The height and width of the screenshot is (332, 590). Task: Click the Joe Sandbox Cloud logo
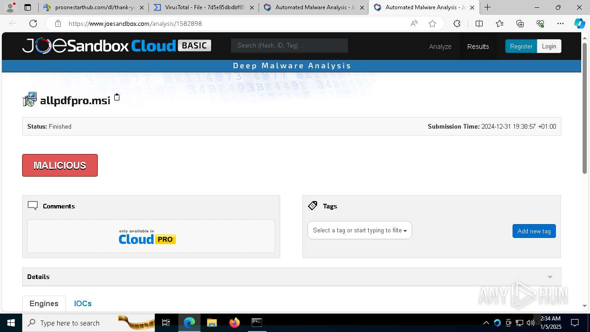117,46
